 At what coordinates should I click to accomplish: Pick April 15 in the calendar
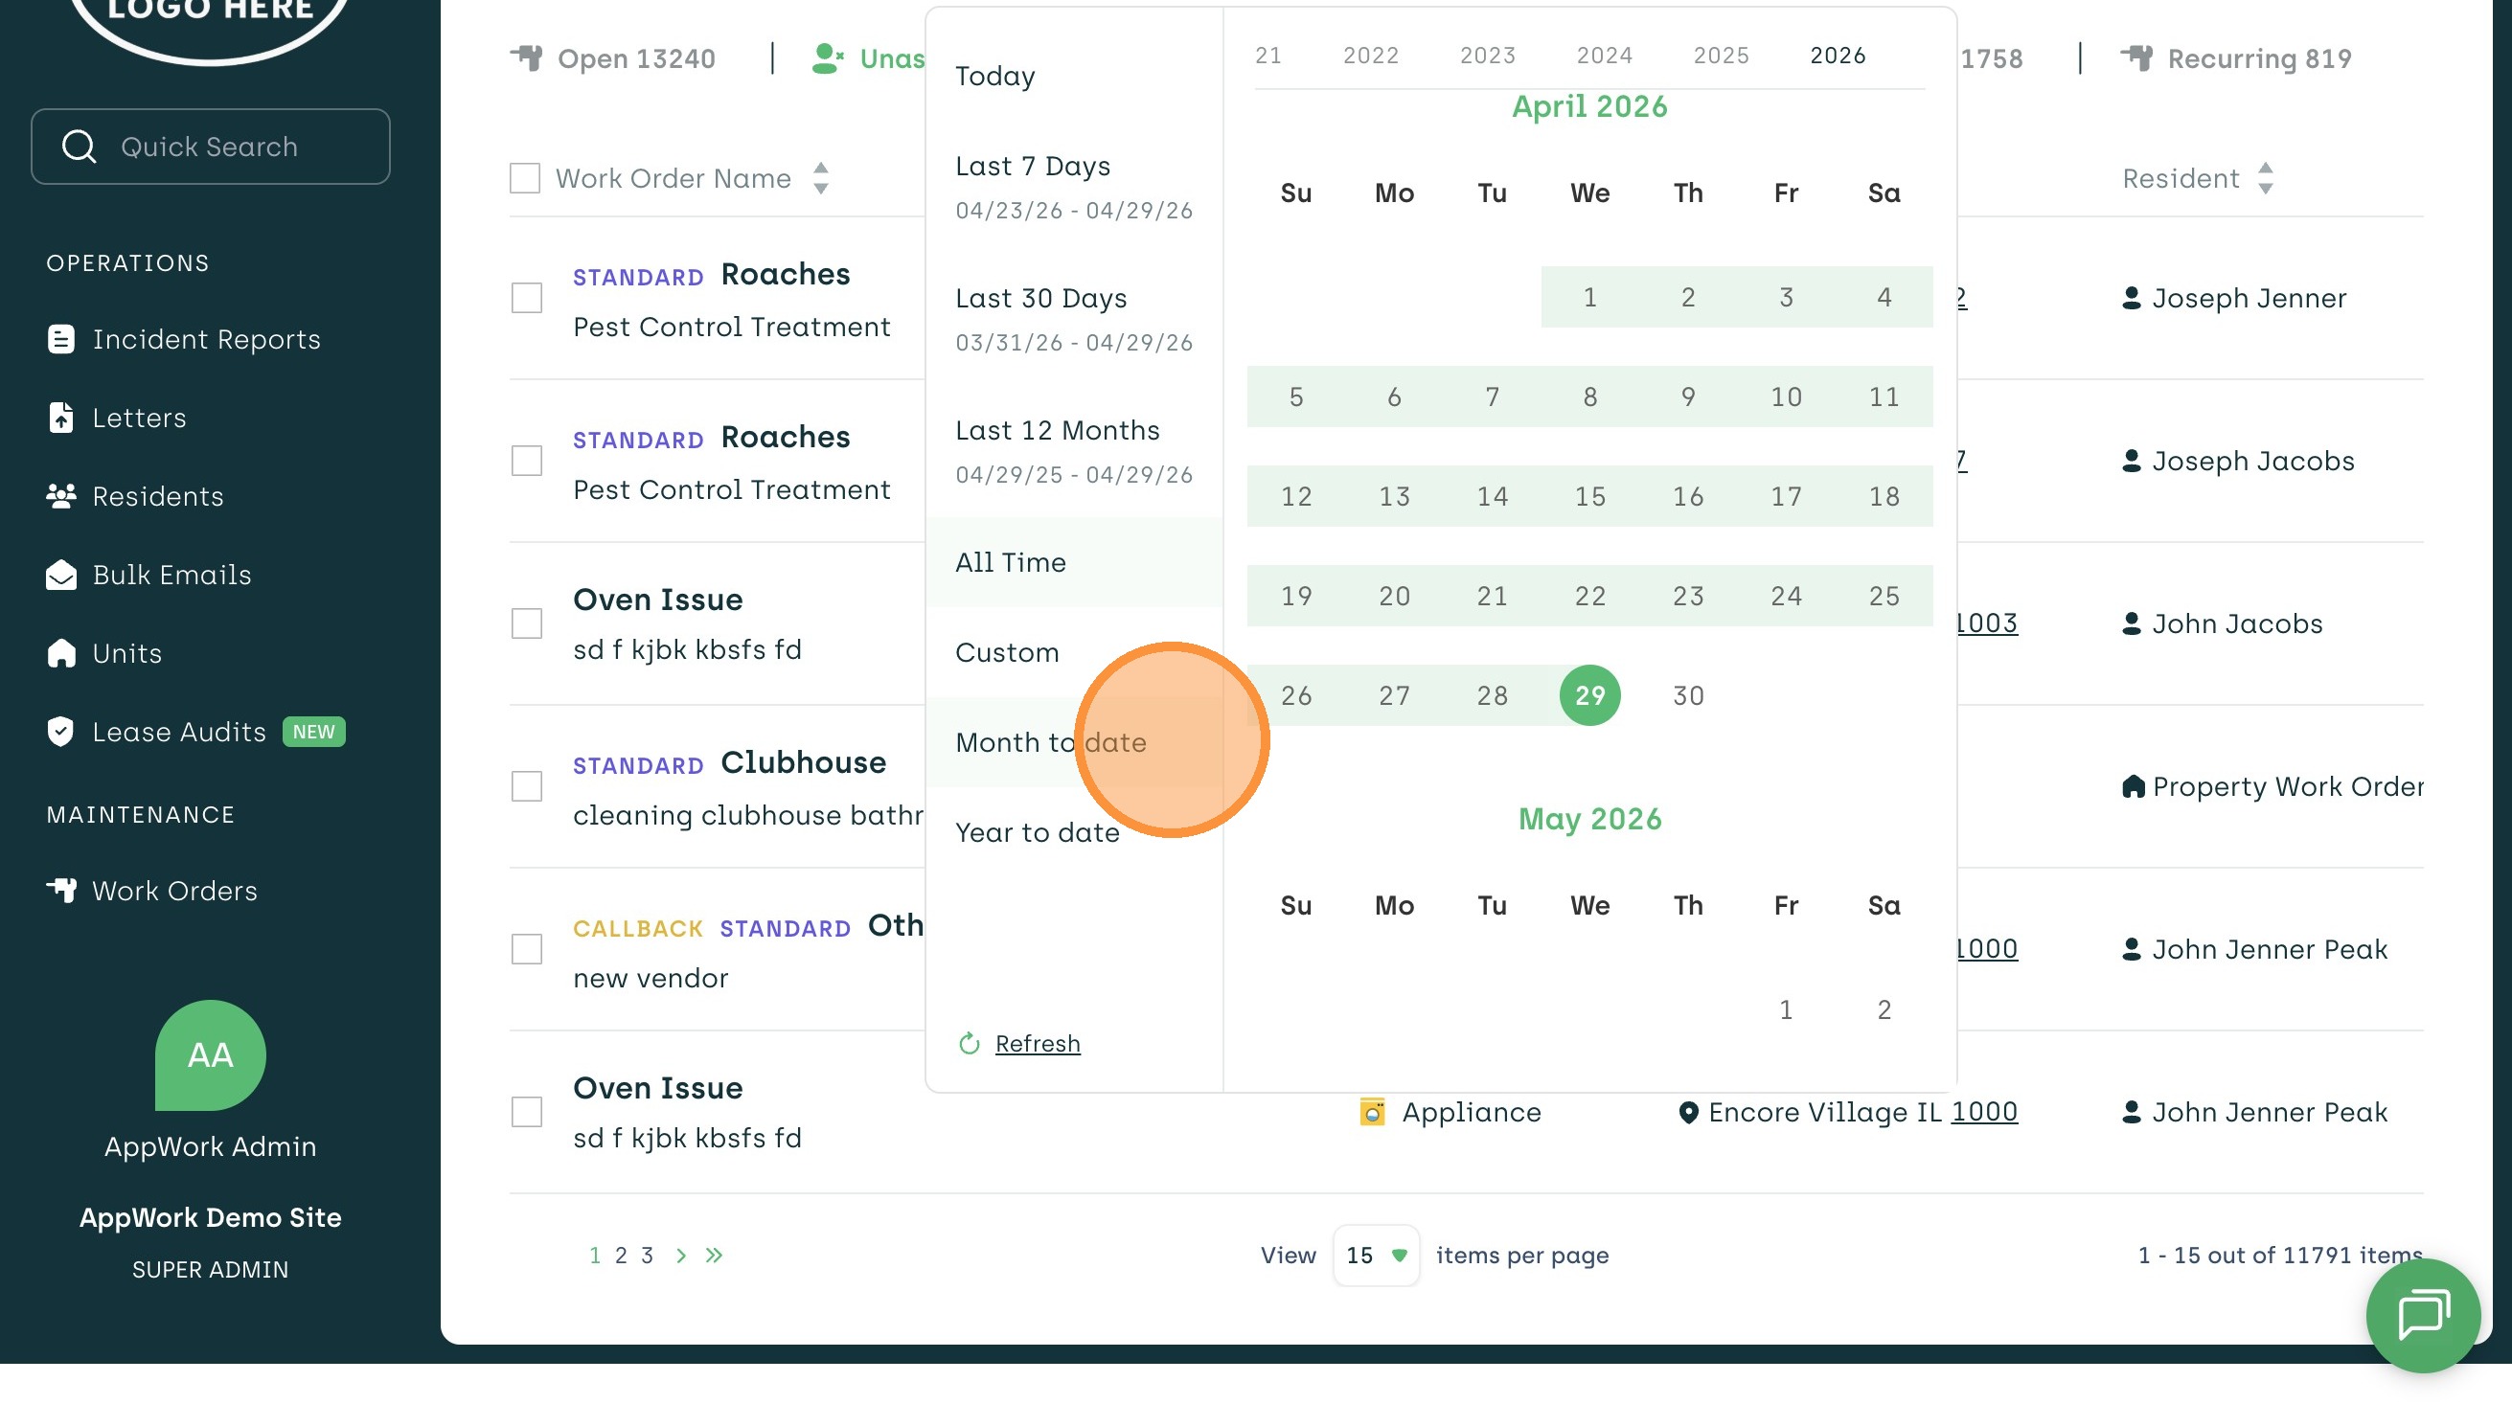(1589, 496)
